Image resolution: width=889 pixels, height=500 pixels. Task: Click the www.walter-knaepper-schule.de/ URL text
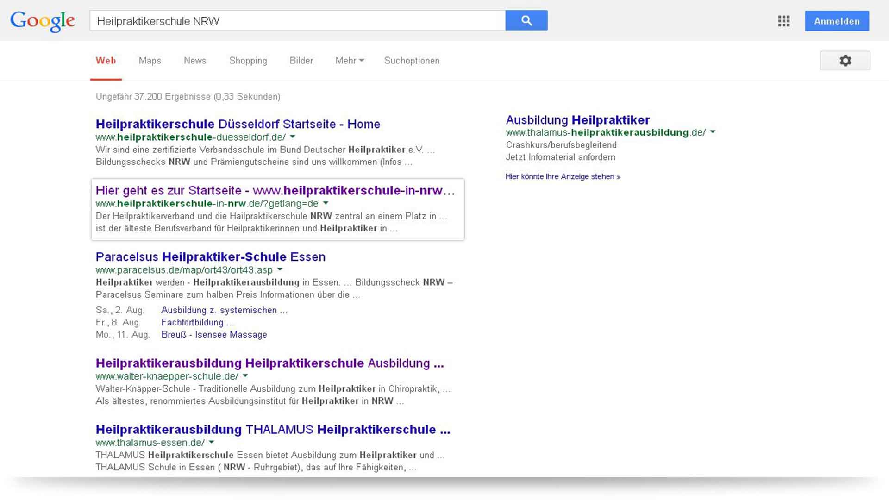coord(167,376)
